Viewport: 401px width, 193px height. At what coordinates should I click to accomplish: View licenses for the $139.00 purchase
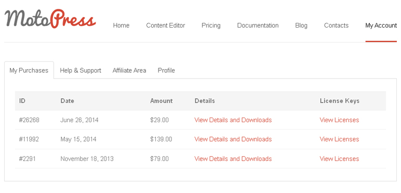coord(339,139)
